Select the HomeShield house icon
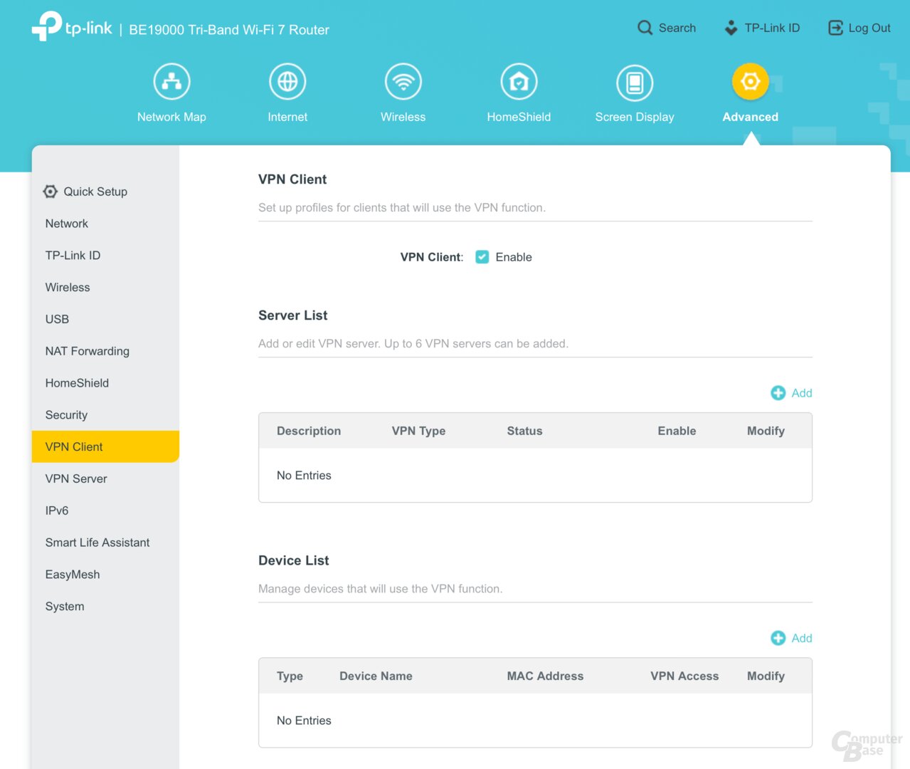The height and width of the screenshot is (769, 910). tap(519, 82)
